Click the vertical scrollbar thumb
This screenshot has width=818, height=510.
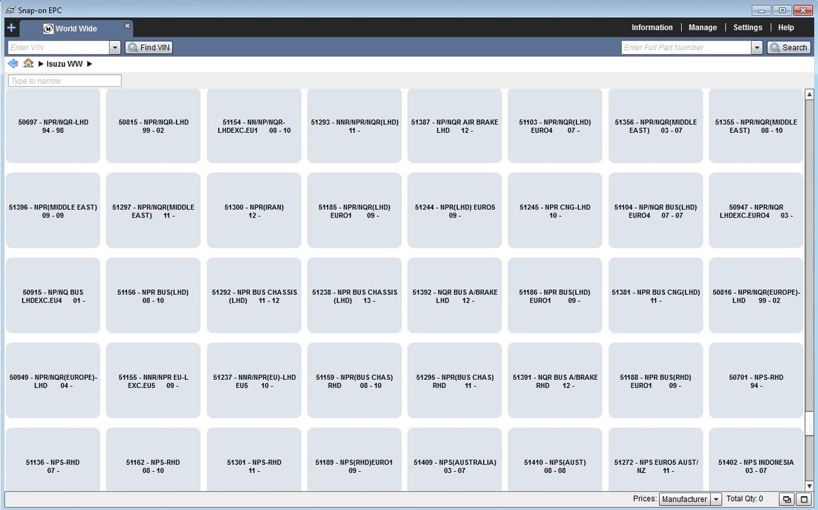[810, 423]
